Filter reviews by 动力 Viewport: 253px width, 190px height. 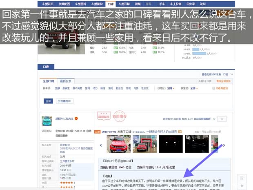[x=95, y=88]
